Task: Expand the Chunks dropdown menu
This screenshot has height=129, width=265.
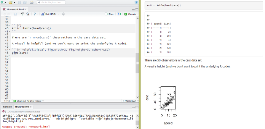Action: (x=131, y=14)
